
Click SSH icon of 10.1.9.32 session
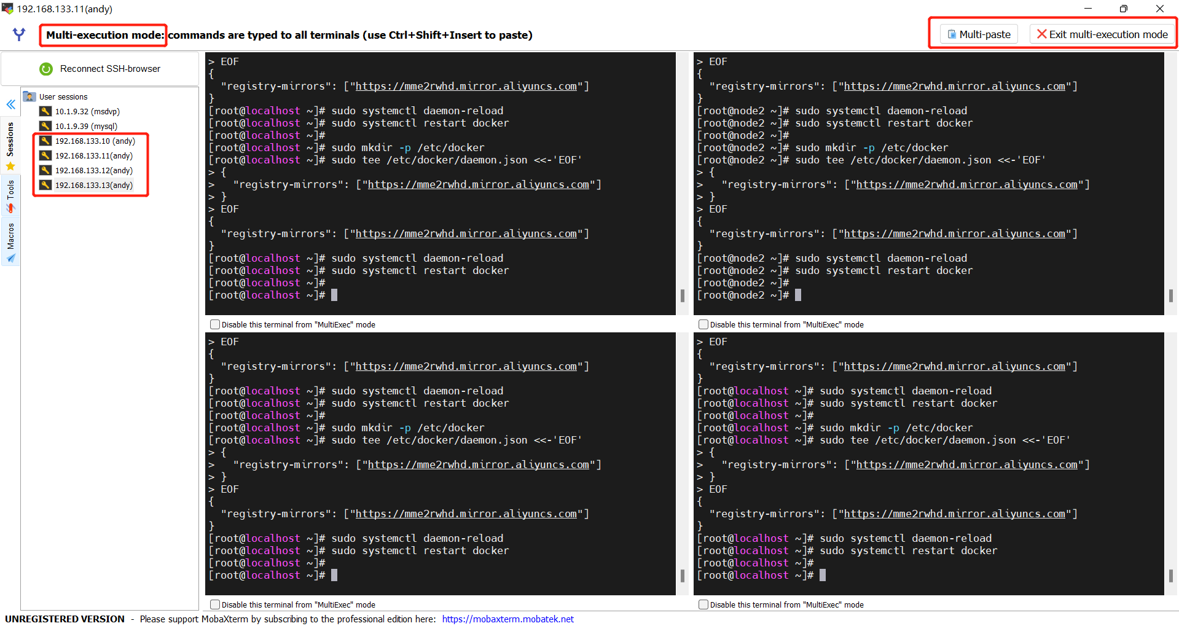[45, 111]
